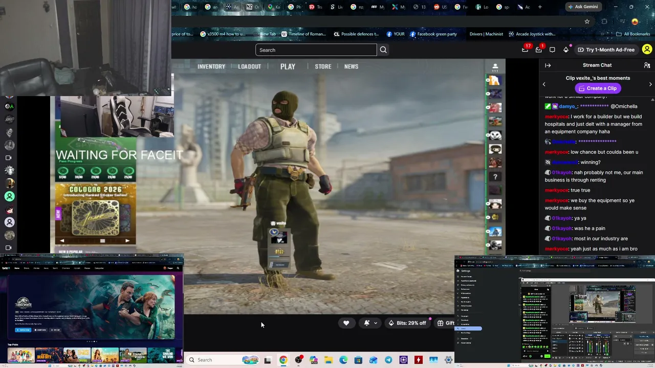
Task: Open Microsoft Store from the taskbar
Action: [358, 360]
